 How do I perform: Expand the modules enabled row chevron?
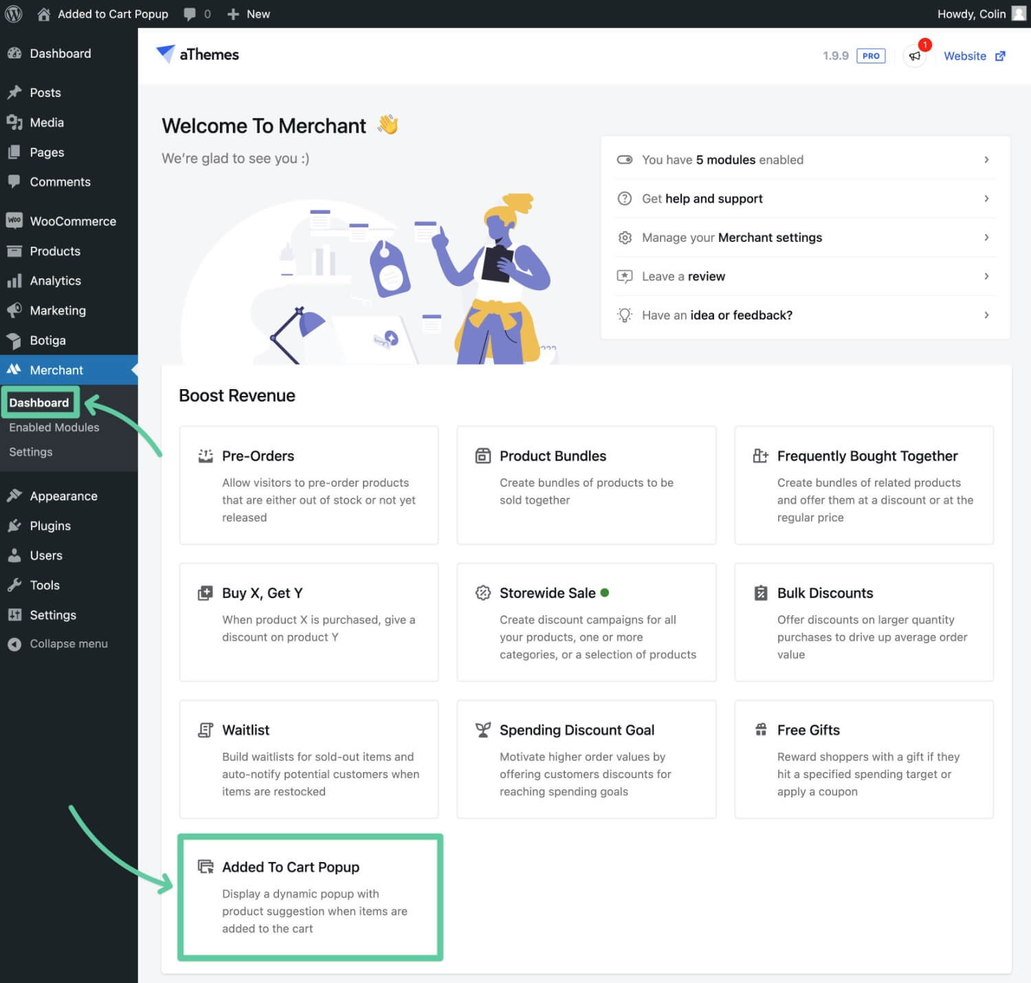986,159
